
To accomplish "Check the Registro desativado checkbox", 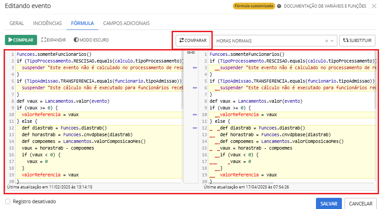I will [8, 201].
